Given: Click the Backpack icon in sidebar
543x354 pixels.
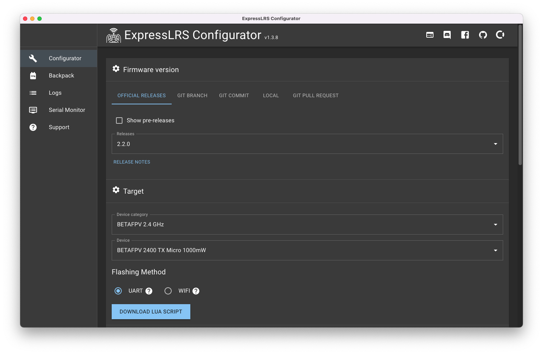Looking at the screenshot, I should [33, 76].
